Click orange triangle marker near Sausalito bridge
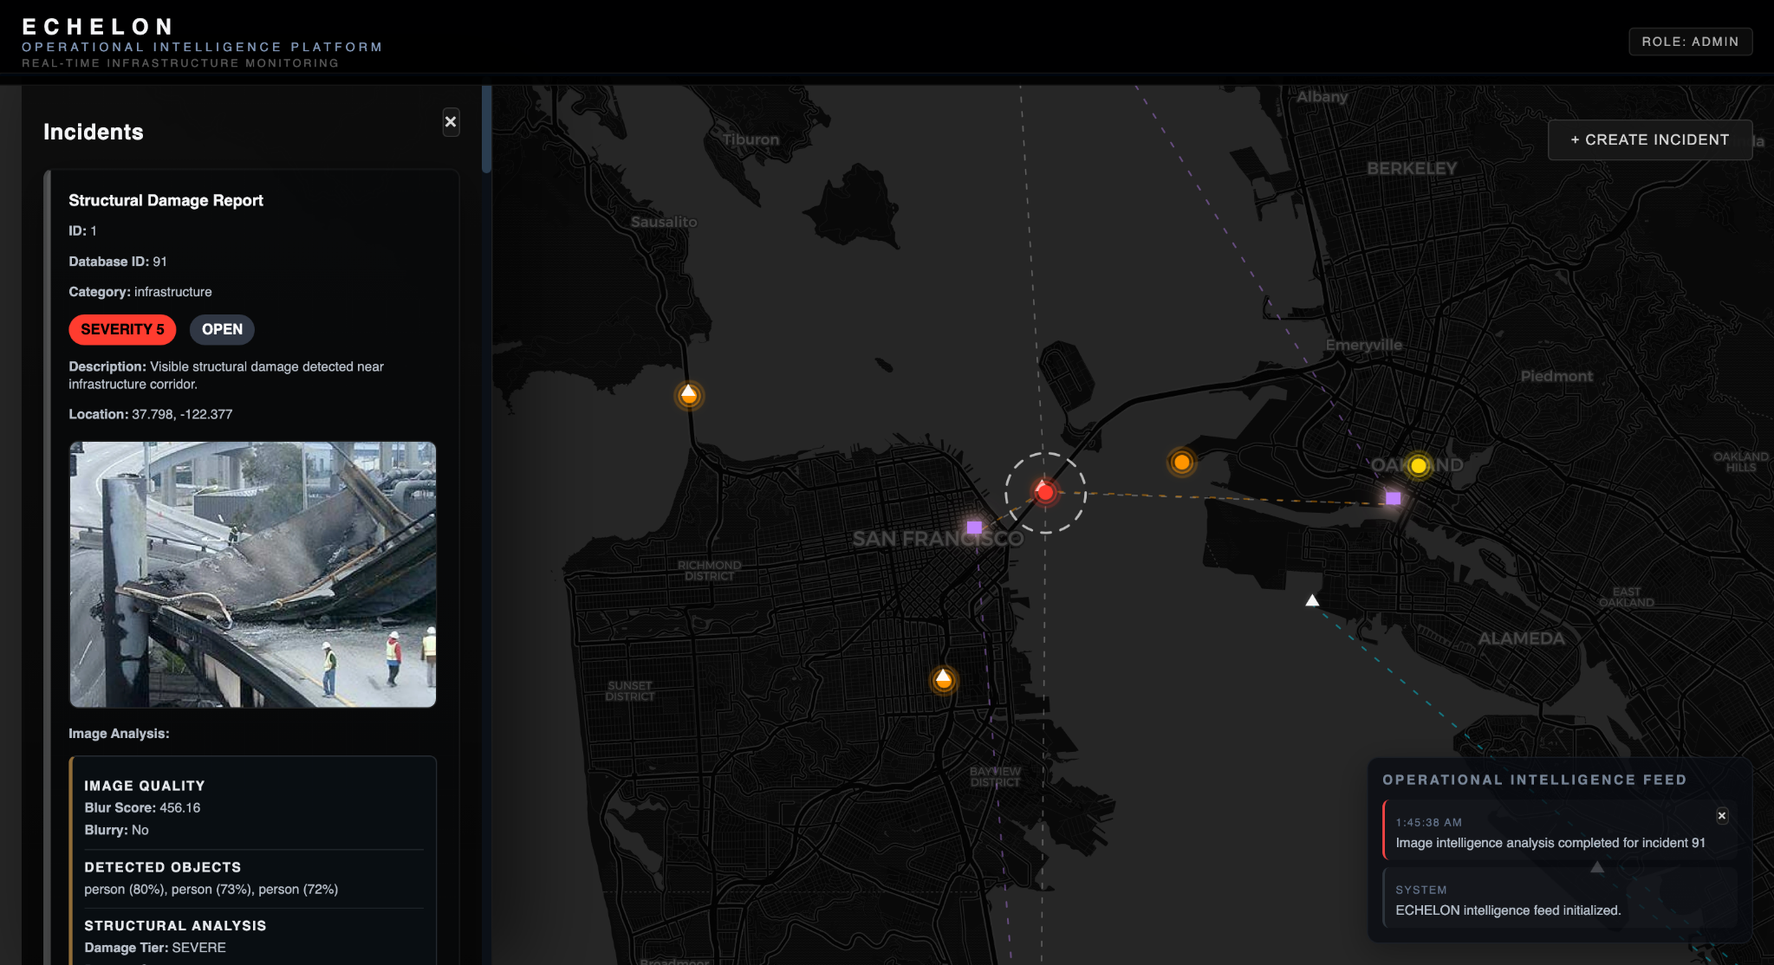Viewport: 1774px width, 965px height. [689, 395]
